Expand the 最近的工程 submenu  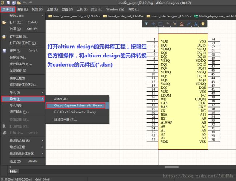[x=23, y=147]
